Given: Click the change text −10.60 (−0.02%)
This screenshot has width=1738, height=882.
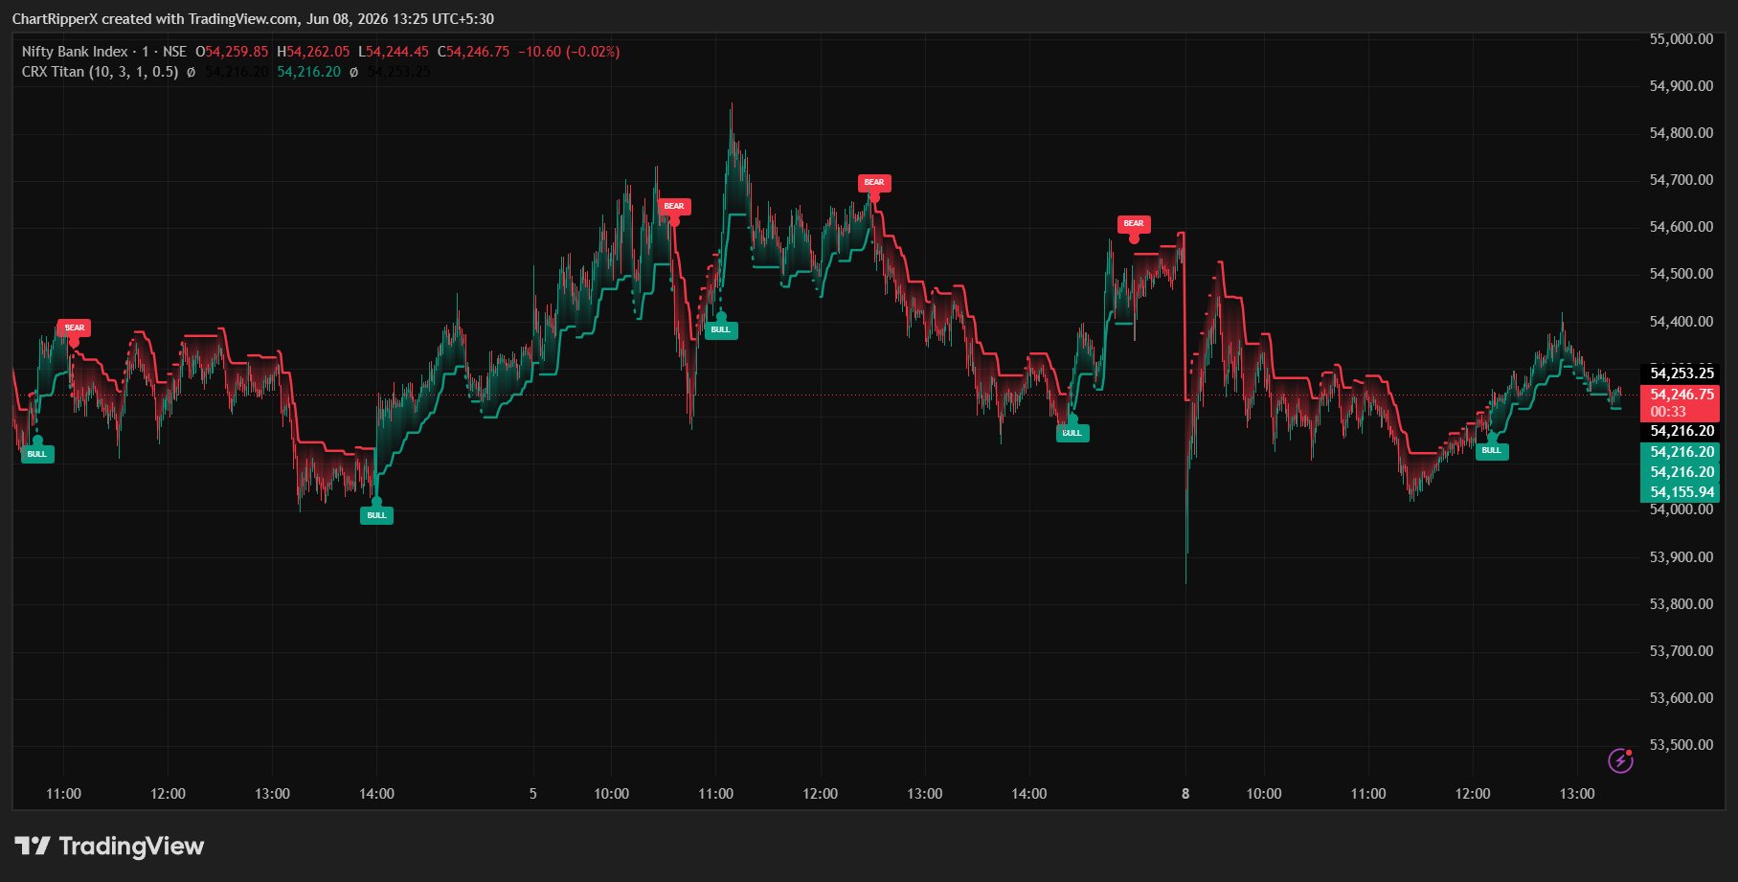Looking at the screenshot, I should (569, 52).
